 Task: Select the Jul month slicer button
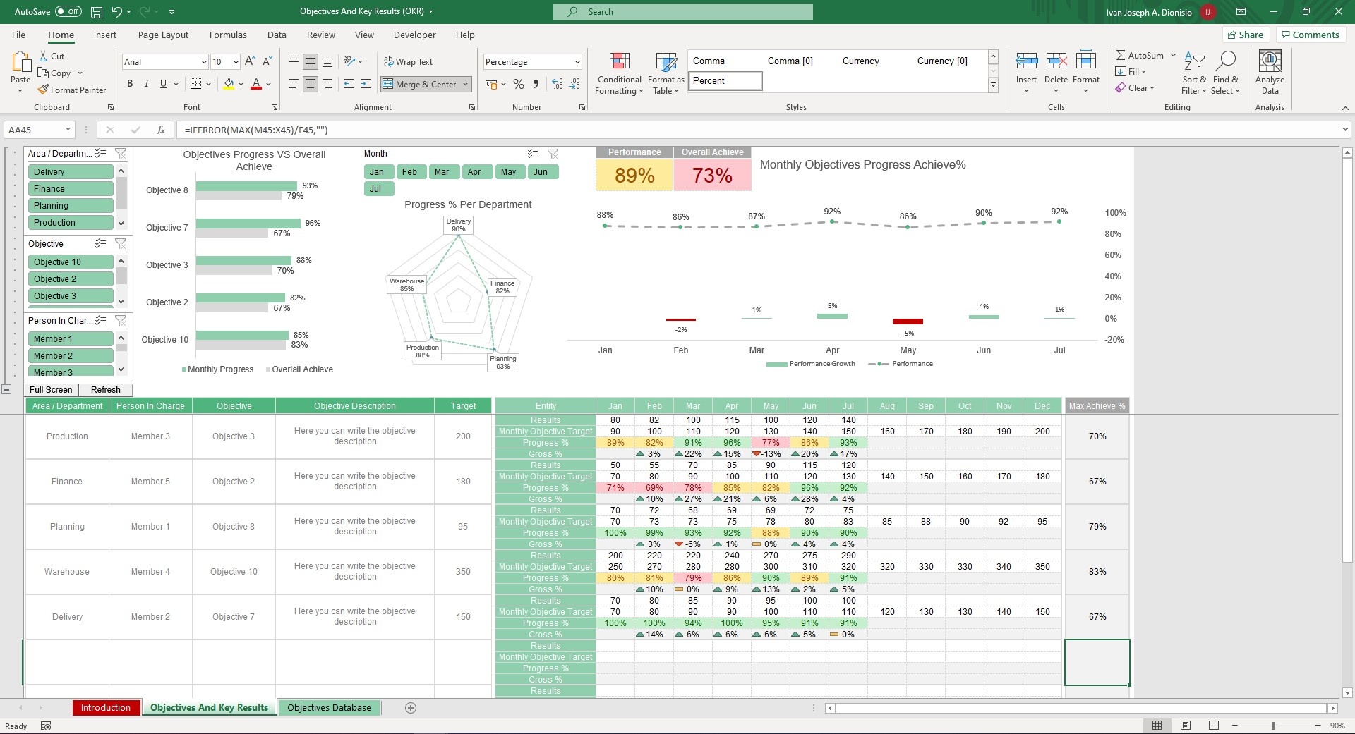378,188
